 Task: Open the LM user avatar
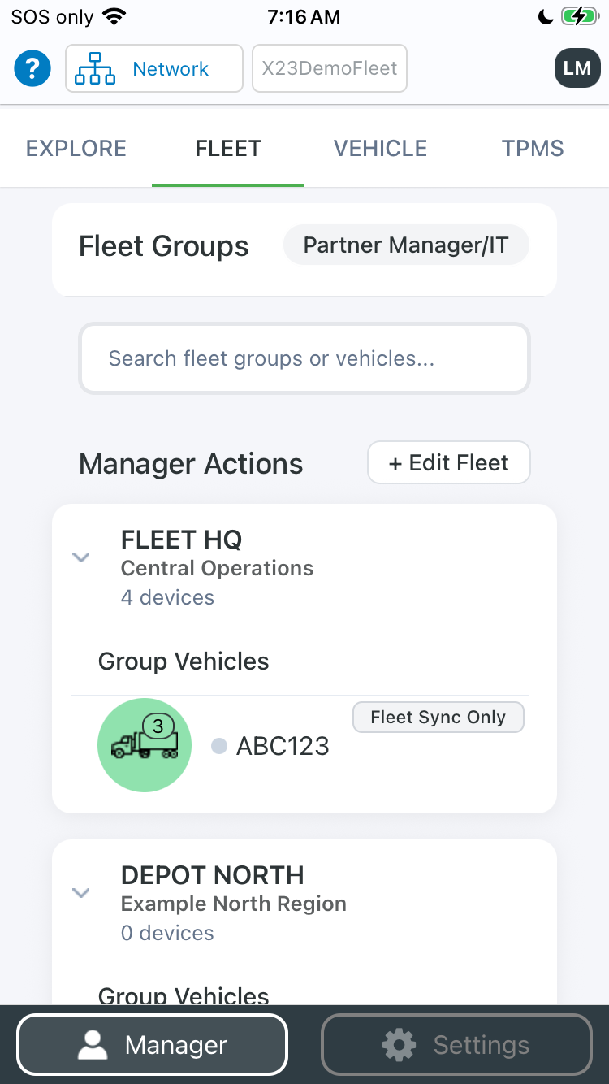(577, 68)
